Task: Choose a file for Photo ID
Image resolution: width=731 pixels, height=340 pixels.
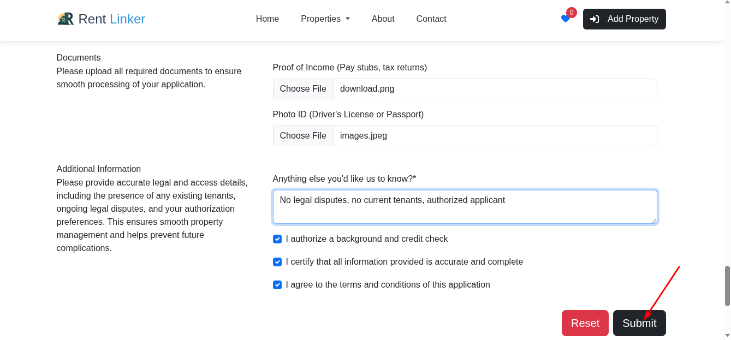Action: point(303,135)
